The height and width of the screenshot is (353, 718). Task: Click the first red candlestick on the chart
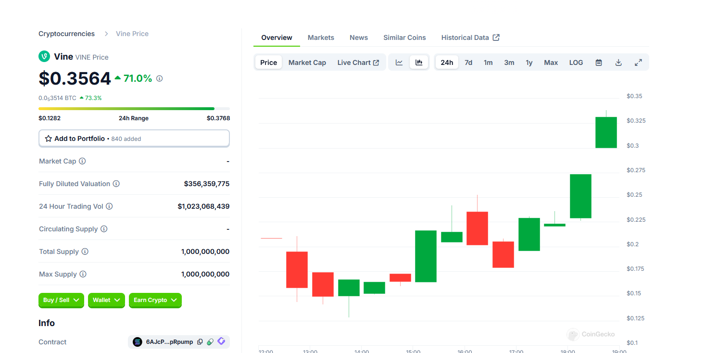[x=297, y=269]
